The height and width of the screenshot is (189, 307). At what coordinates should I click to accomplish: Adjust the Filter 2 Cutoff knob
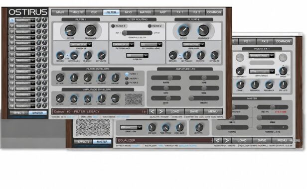tap(183, 30)
